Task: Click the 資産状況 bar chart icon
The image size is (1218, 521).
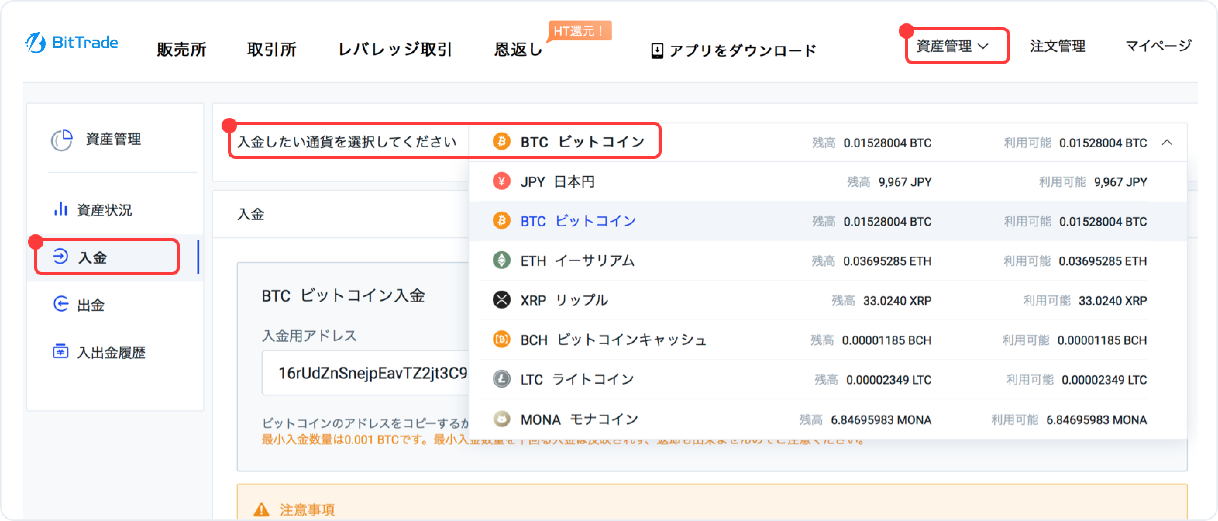Action: [60, 209]
